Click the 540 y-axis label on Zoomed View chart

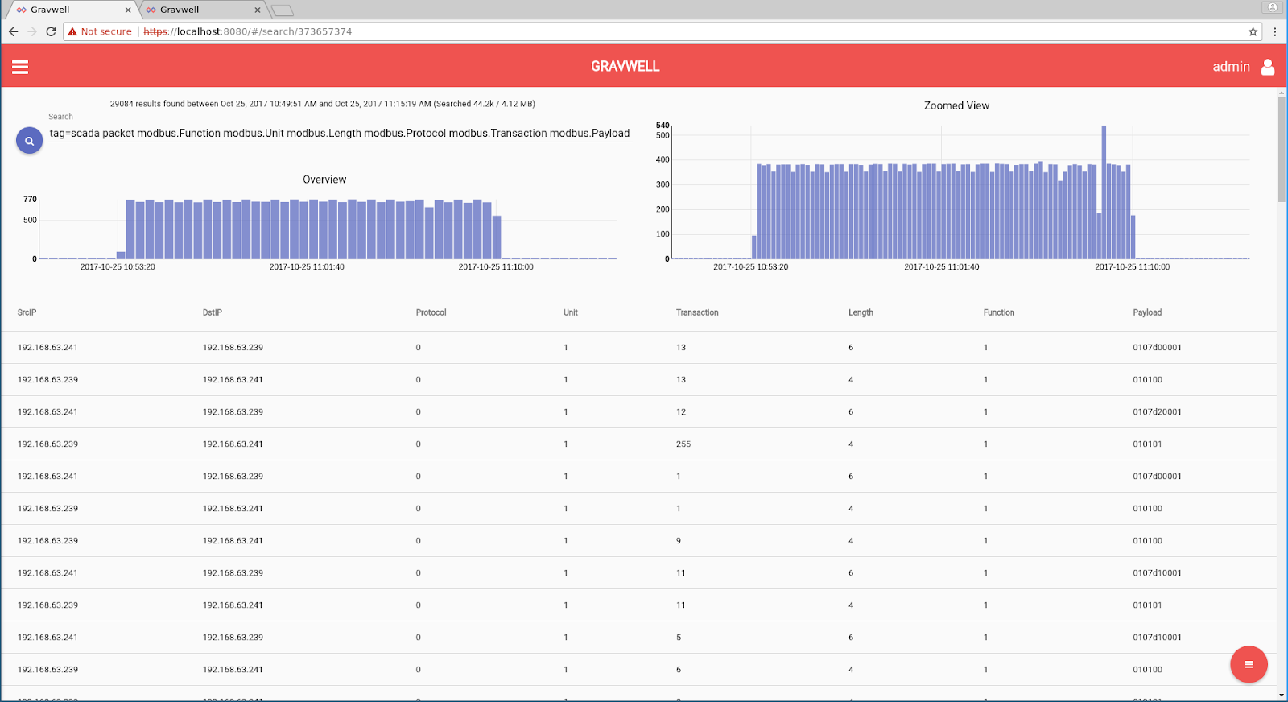tap(663, 126)
